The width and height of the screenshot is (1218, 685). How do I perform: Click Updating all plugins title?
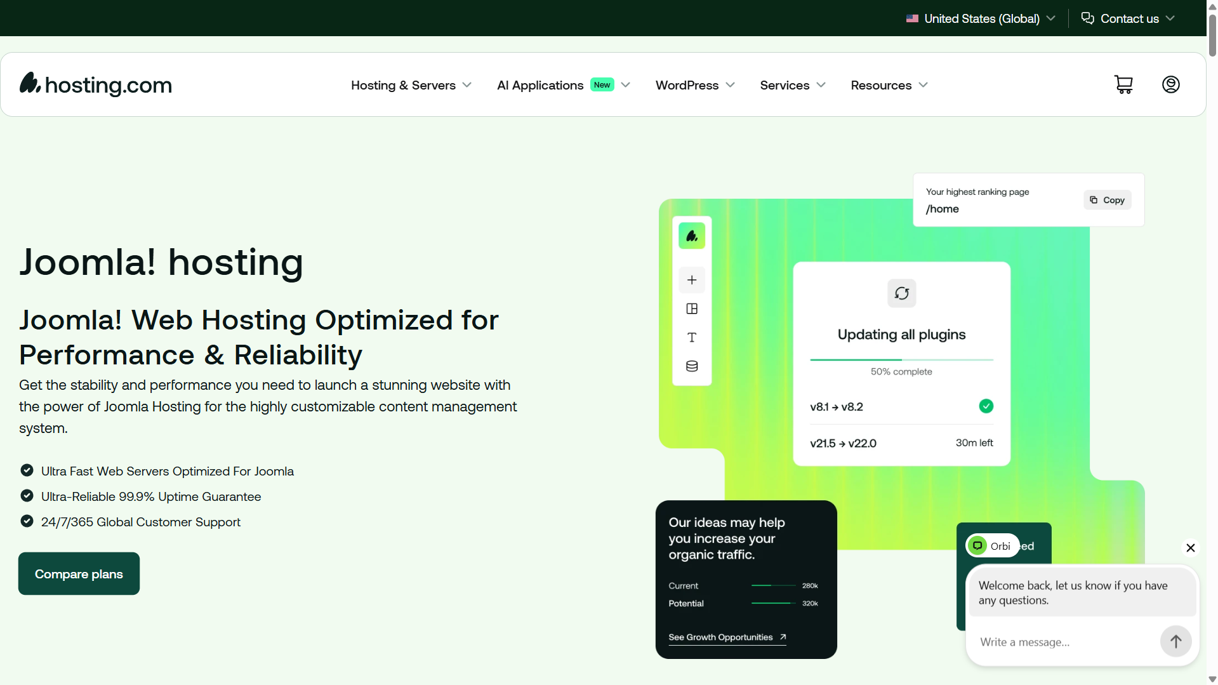pyautogui.click(x=901, y=335)
